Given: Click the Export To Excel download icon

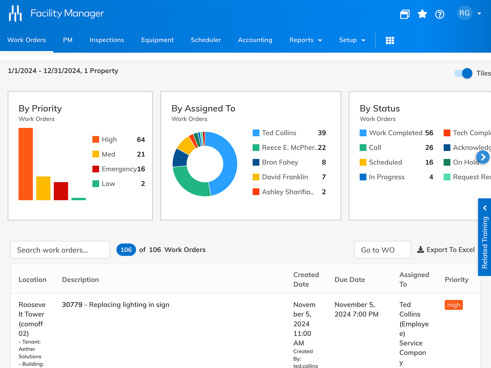Looking at the screenshot, I should (420, 250).
